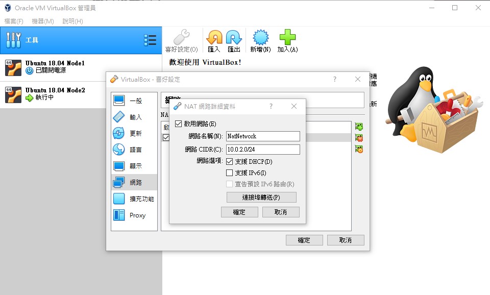
Task: Click the 網路 CIDR input field
Action: (x=263, y=150)
